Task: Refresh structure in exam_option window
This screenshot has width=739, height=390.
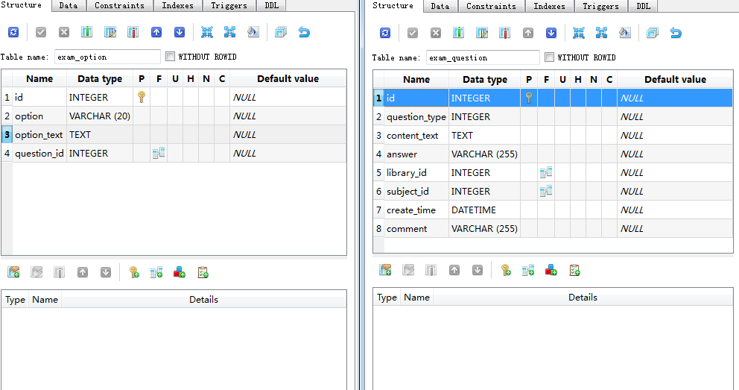Action: [x=13, y=32]
